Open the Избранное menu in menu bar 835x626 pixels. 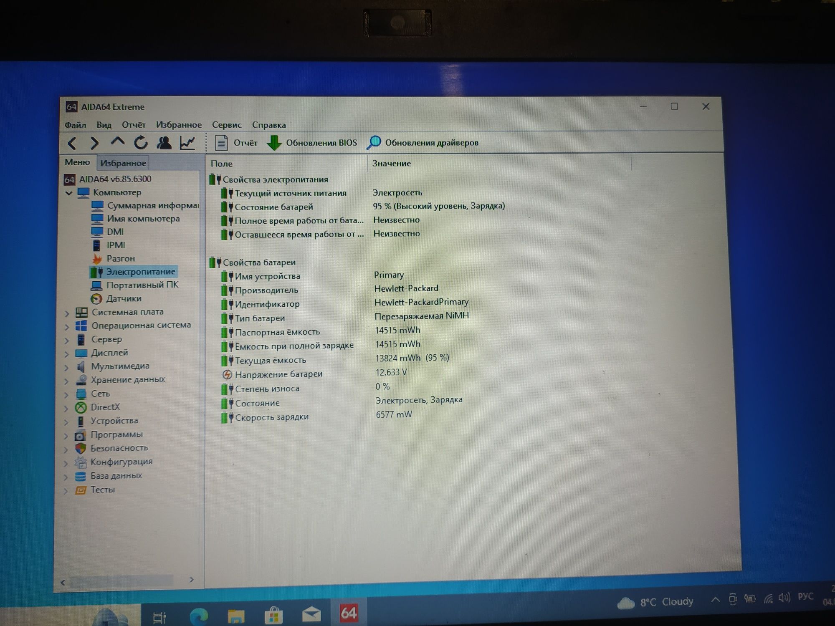(179, 125)
